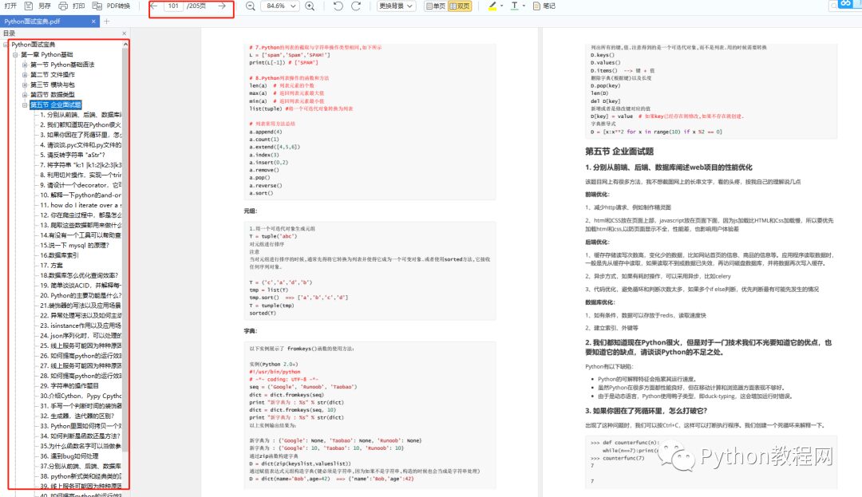
Task: Open outline item 38. python新式类和经典类
Action: pos(81,476)
